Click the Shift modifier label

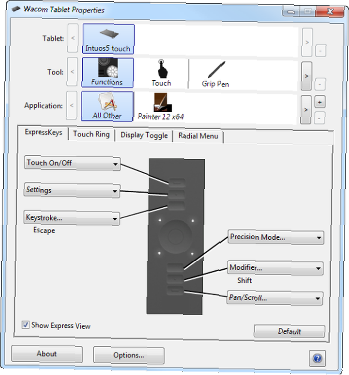coord(244,280)
